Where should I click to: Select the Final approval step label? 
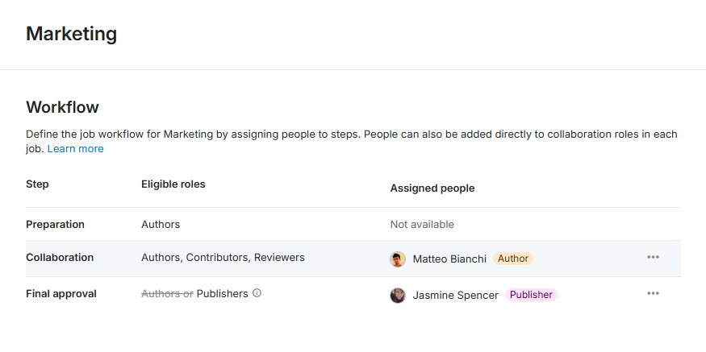61,294
